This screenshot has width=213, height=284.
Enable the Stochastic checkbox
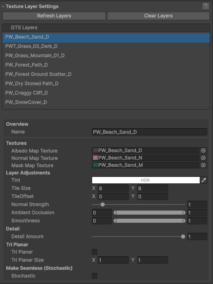[95, 276]
